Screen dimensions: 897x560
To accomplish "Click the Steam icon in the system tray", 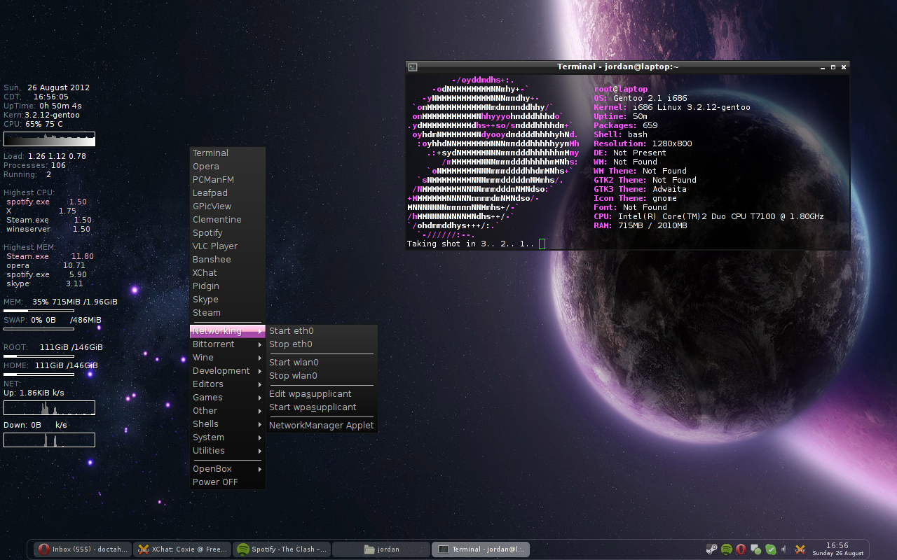I will coord(711,549).
